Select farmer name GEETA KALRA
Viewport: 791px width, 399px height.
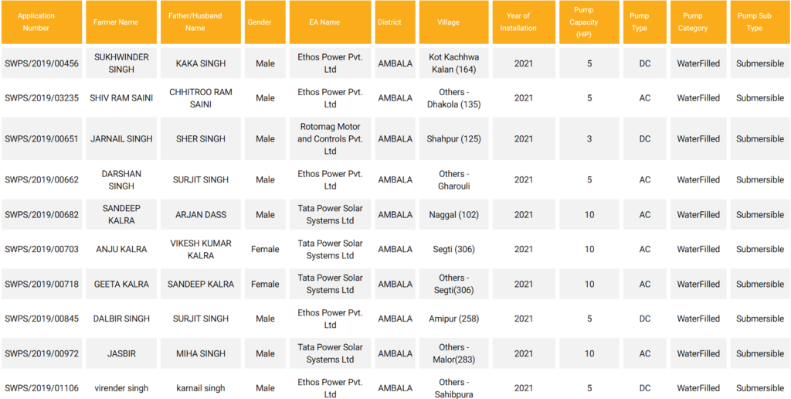point(121,285)
